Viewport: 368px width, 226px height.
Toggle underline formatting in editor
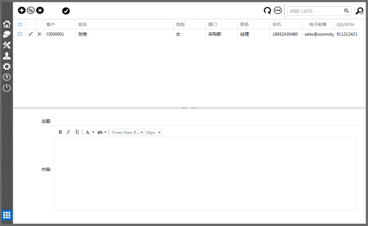pyautogui.click(x=77, y=132)
